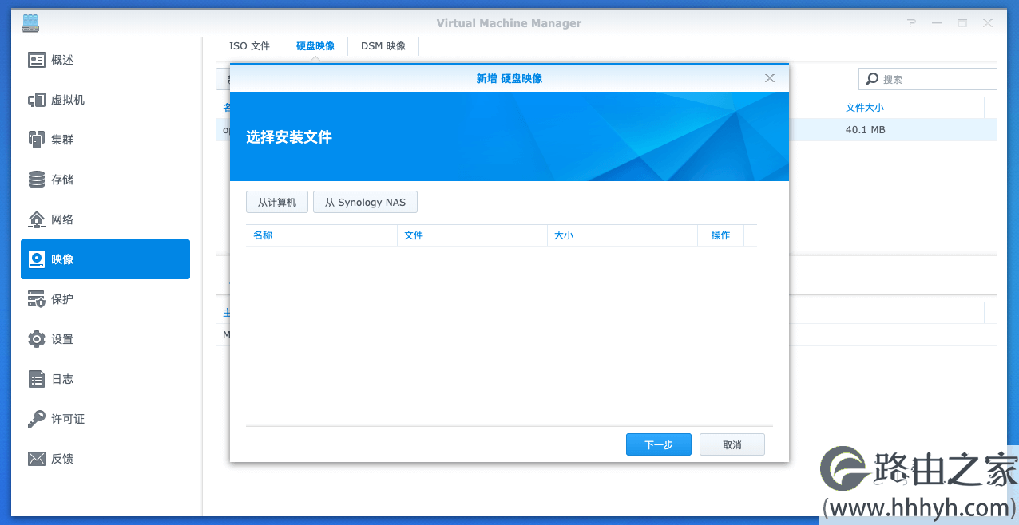Click the 反馈 feedback envelope icon
The image size is (1019, 525).
37,459
